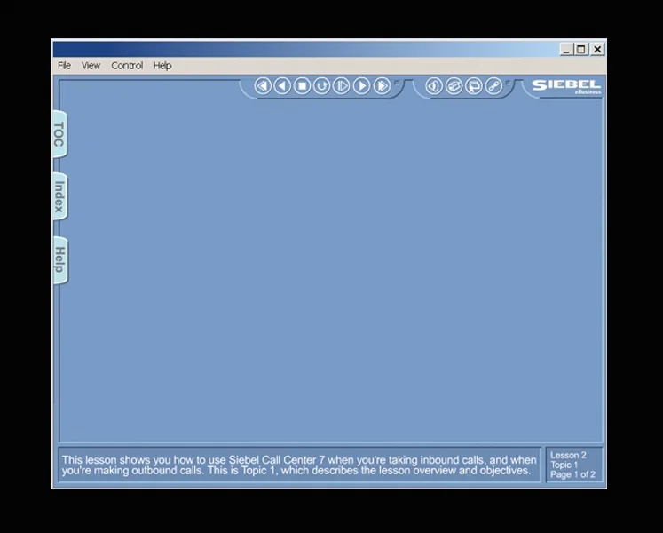Click the chain link icon

point(493,86)
